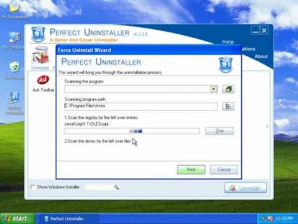
Task: Click the taskbar clock
Action: pos(284,218)
